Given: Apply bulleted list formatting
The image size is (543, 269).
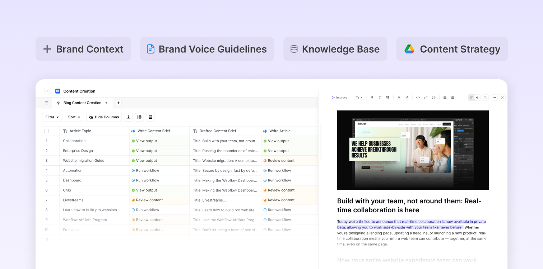Looking at the screenshot, I should pos(445,98).
